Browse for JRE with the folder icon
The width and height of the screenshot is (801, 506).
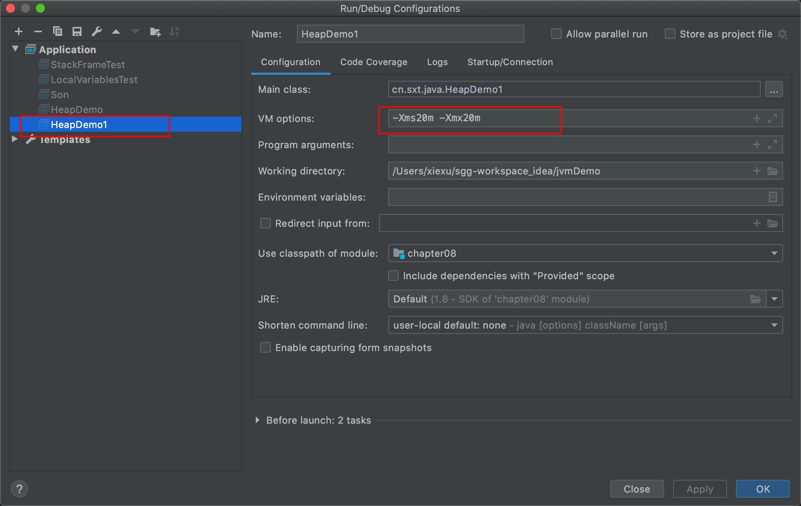click(755, 299)
